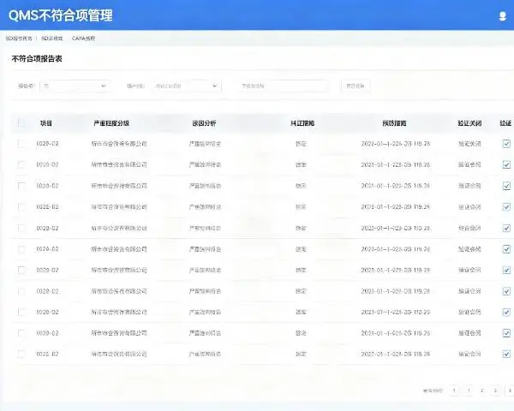Open the user profile avatar in header

[x=502, y=16]
